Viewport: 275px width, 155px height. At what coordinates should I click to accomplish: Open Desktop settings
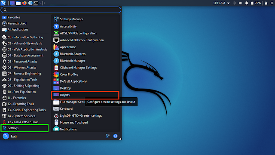tap(86, 88)
